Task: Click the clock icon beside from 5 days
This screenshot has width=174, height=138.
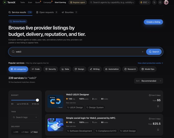Action: 150,95
